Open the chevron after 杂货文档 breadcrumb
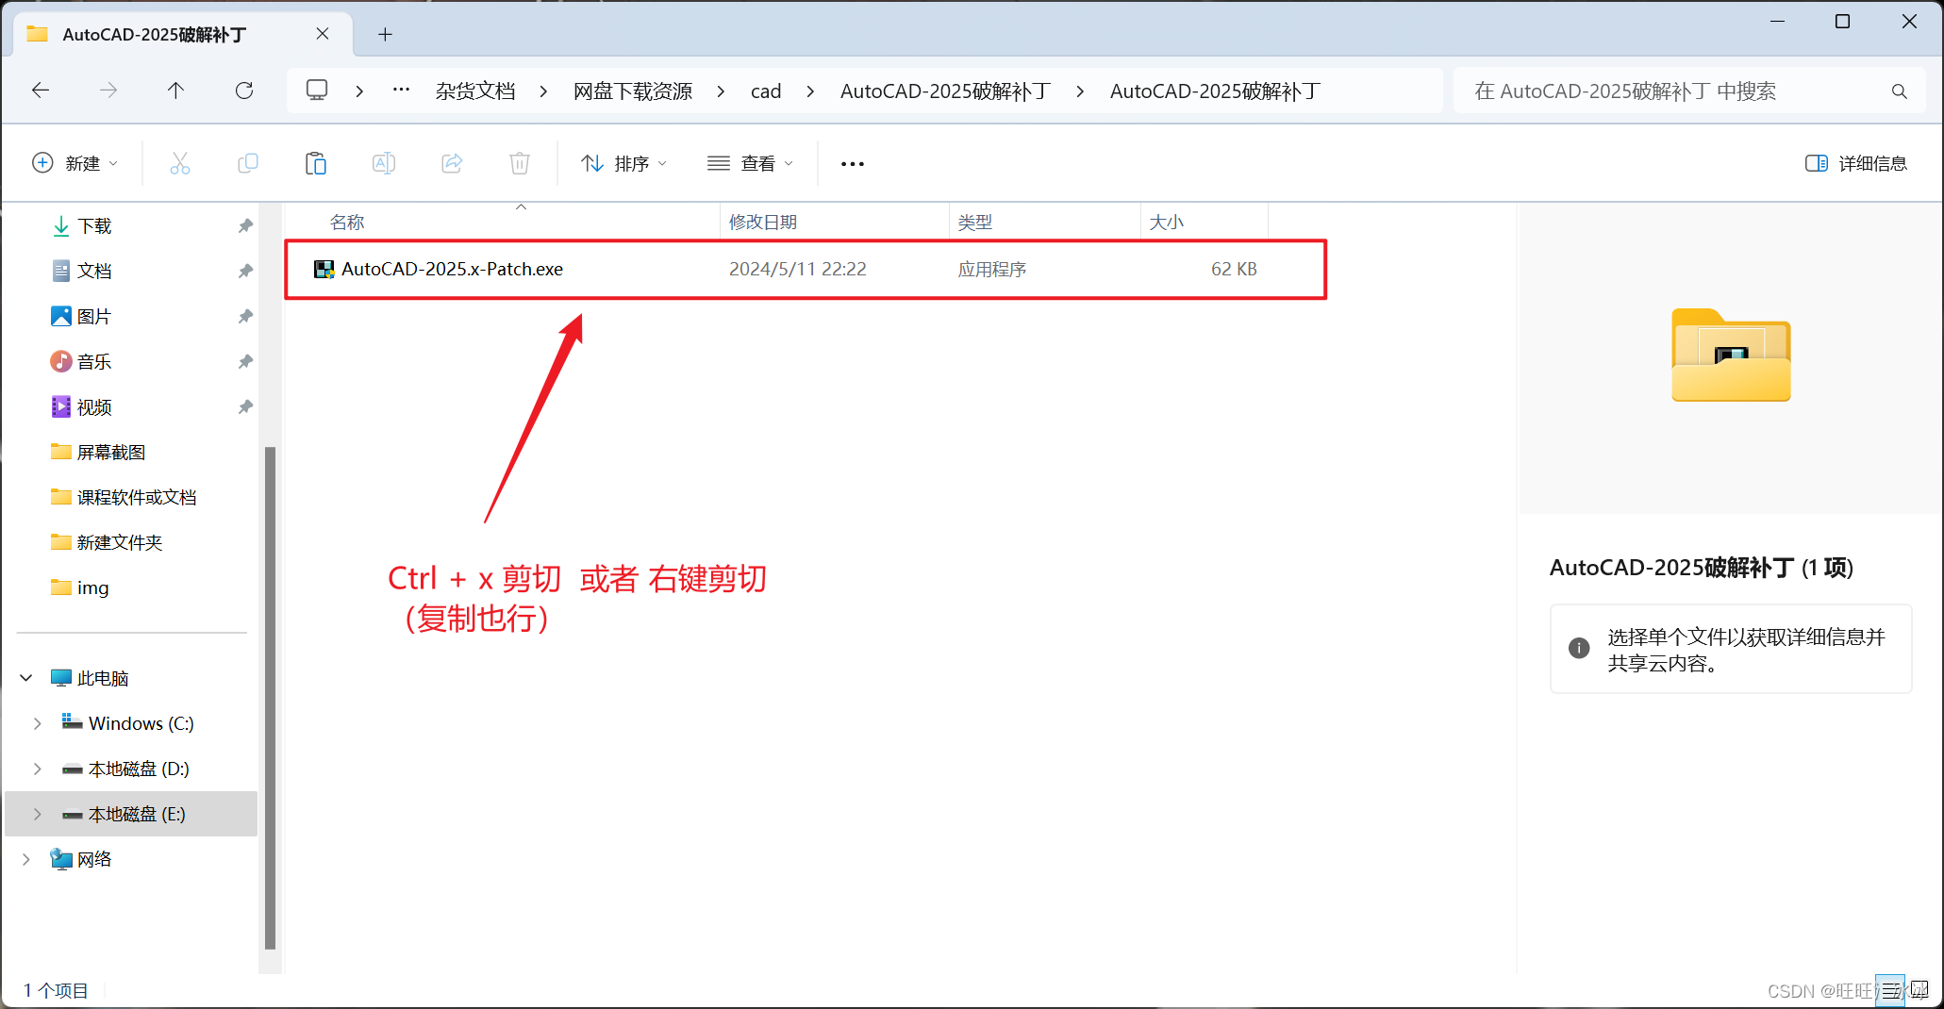1944x1009 pixels. (x=543, y=91)
